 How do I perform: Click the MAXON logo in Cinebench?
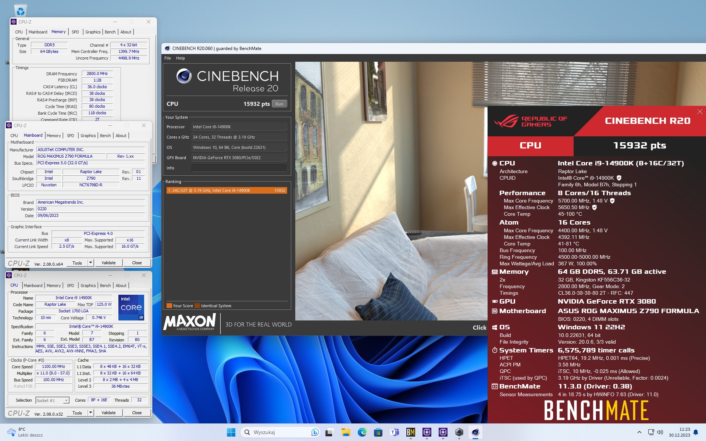[190, 323]
